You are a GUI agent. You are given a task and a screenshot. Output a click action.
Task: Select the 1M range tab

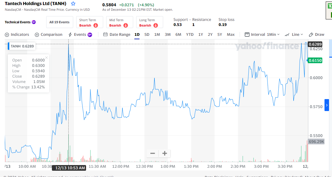click(157, 35)
